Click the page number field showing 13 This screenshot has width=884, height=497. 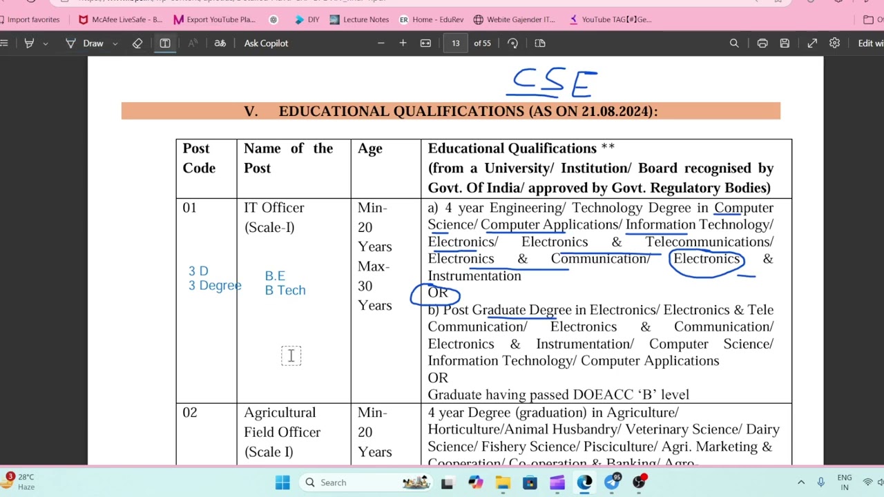pyautogui.click(x=456, y=43)
